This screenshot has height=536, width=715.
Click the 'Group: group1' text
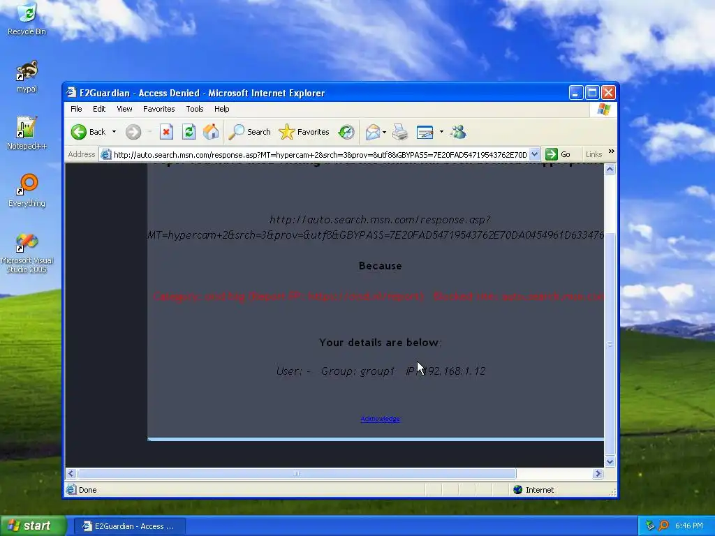pyautogui.click(x=357, y=371)
